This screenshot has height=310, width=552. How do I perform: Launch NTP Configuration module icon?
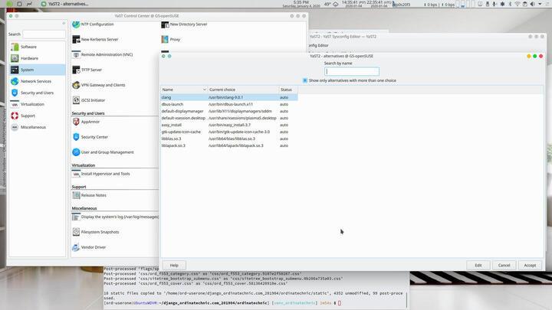tap(76, 24)
